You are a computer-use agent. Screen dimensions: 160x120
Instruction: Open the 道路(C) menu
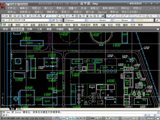39,12
